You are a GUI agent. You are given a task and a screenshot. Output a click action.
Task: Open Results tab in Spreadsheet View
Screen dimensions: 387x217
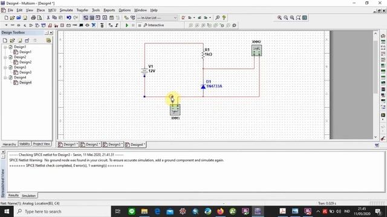click(13, 195)
